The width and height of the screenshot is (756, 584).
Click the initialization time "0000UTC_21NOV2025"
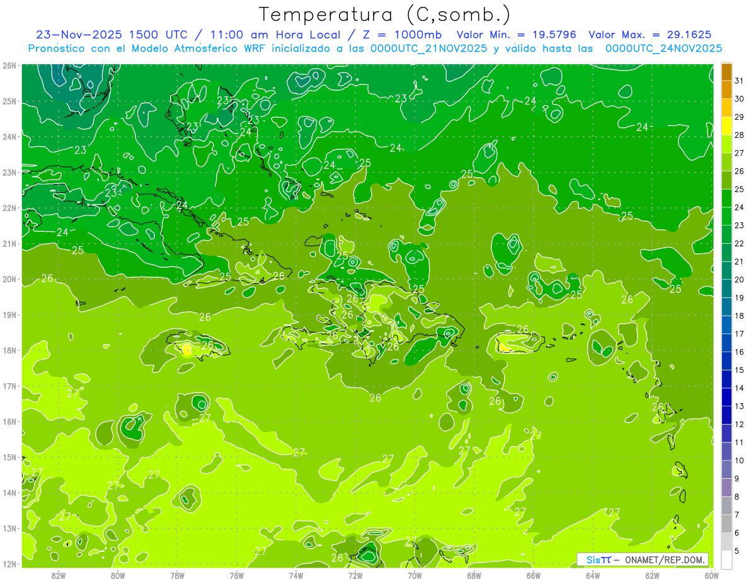(429, 49)
